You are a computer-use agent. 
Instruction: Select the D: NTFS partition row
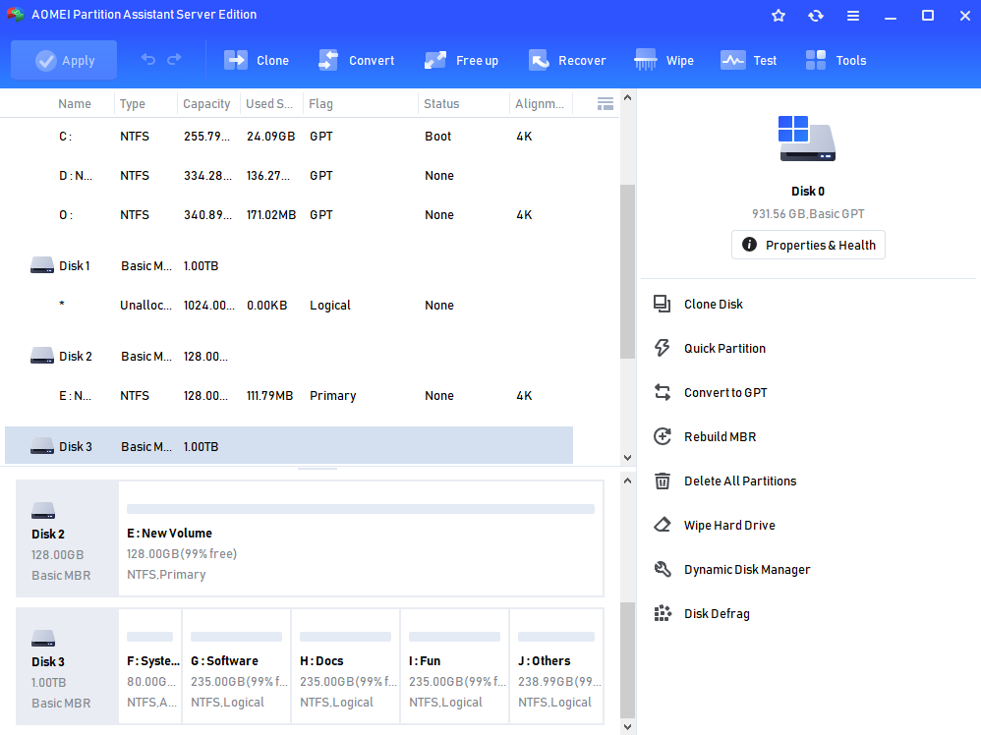pyautogui.click(x=289, y=176)
